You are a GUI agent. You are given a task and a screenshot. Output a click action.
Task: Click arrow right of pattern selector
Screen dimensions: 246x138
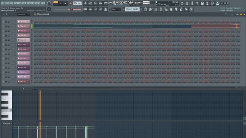click(141, 9)
